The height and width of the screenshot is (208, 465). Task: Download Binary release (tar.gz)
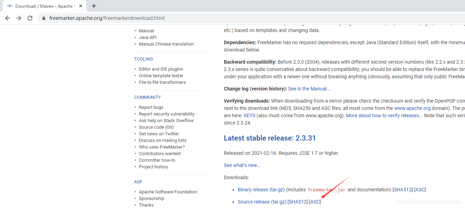tap(261, 190)
